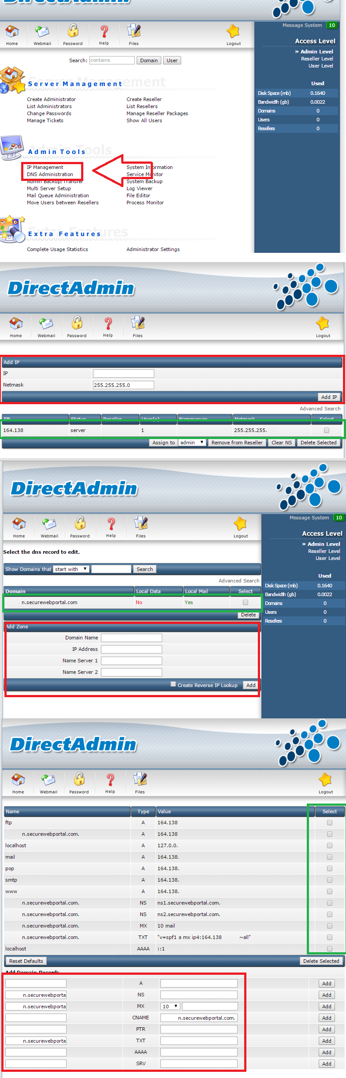Switch to Reseller Level on Admin Tools screen
The image size is (346, 1078).
(317, 59)
